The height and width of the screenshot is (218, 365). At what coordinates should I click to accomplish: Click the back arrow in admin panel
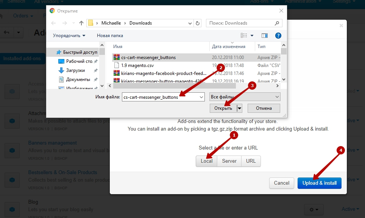click(x=6, y=32)
